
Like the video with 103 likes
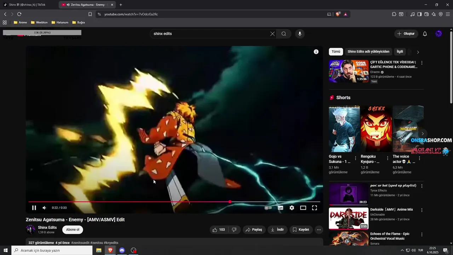(x=219, y=229)
